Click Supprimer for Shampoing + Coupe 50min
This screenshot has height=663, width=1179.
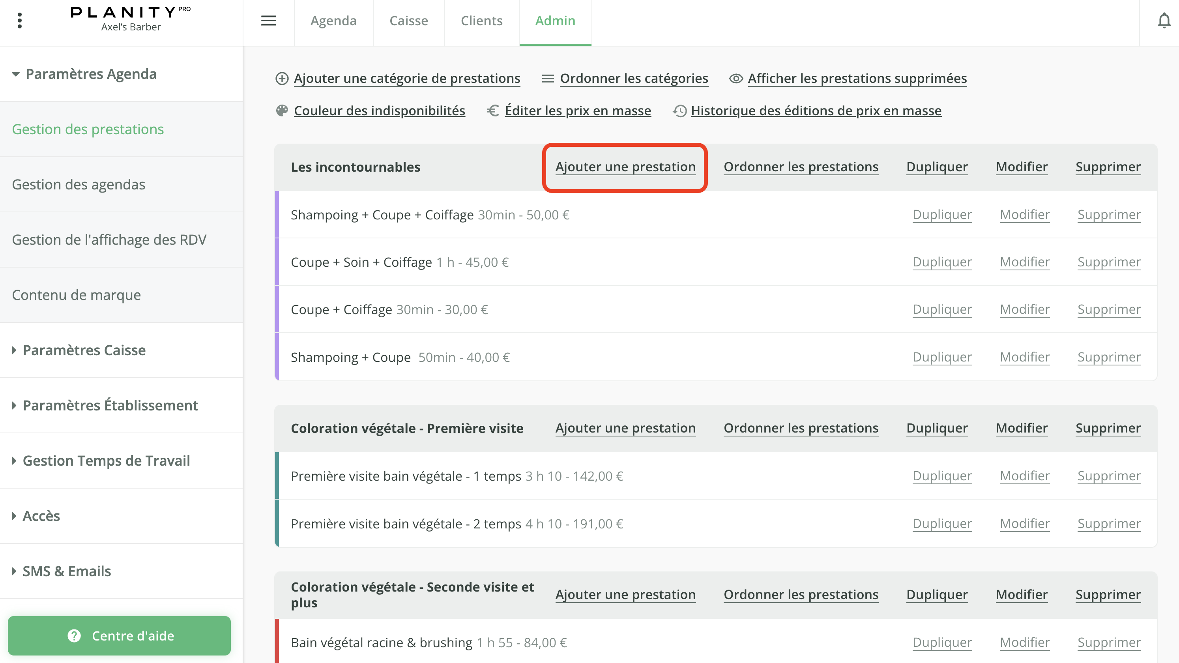point(1108,357)
